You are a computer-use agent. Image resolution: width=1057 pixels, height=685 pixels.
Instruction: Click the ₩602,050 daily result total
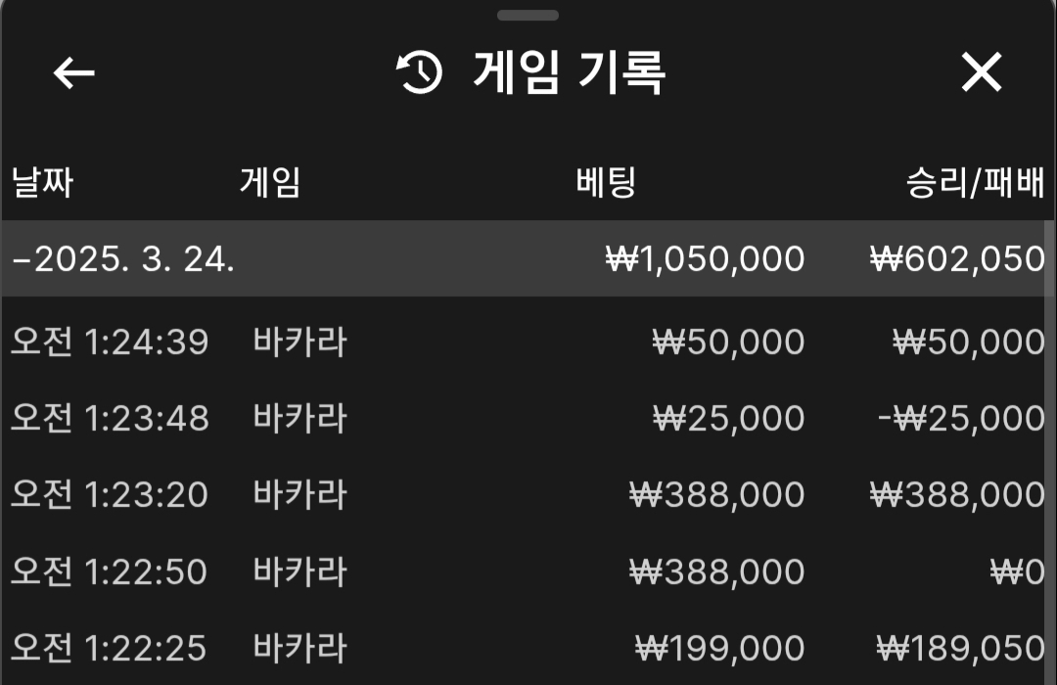click(956, 259)
